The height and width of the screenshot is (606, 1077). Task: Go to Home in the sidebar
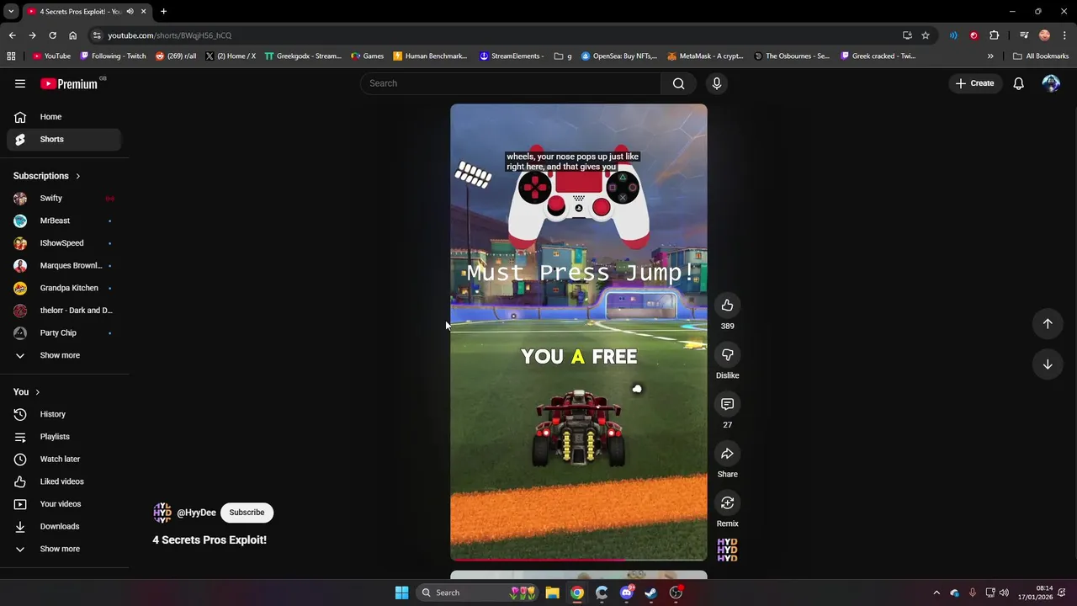[x=64, y=117]
